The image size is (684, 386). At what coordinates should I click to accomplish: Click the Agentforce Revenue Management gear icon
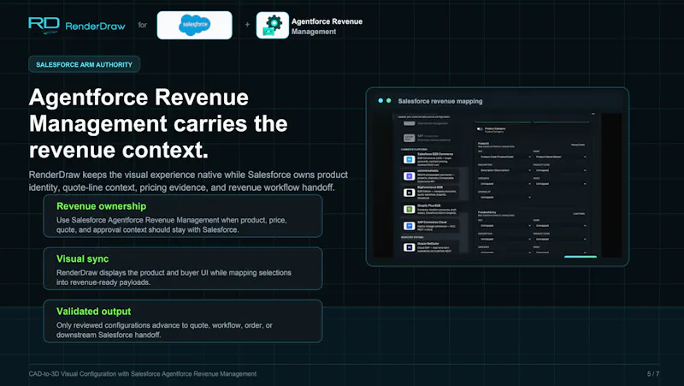[x=273, y=26]
